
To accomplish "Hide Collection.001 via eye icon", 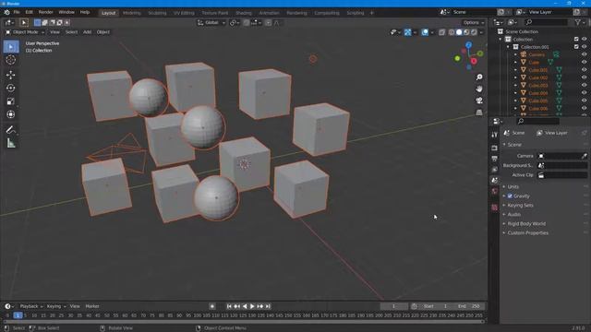I will click(x=584, y=47).
